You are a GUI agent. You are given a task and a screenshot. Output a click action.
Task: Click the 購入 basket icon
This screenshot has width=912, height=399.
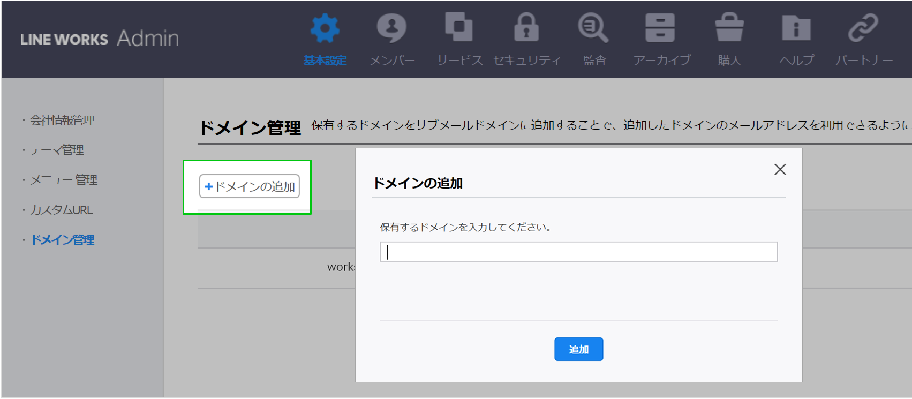[729, 28]
